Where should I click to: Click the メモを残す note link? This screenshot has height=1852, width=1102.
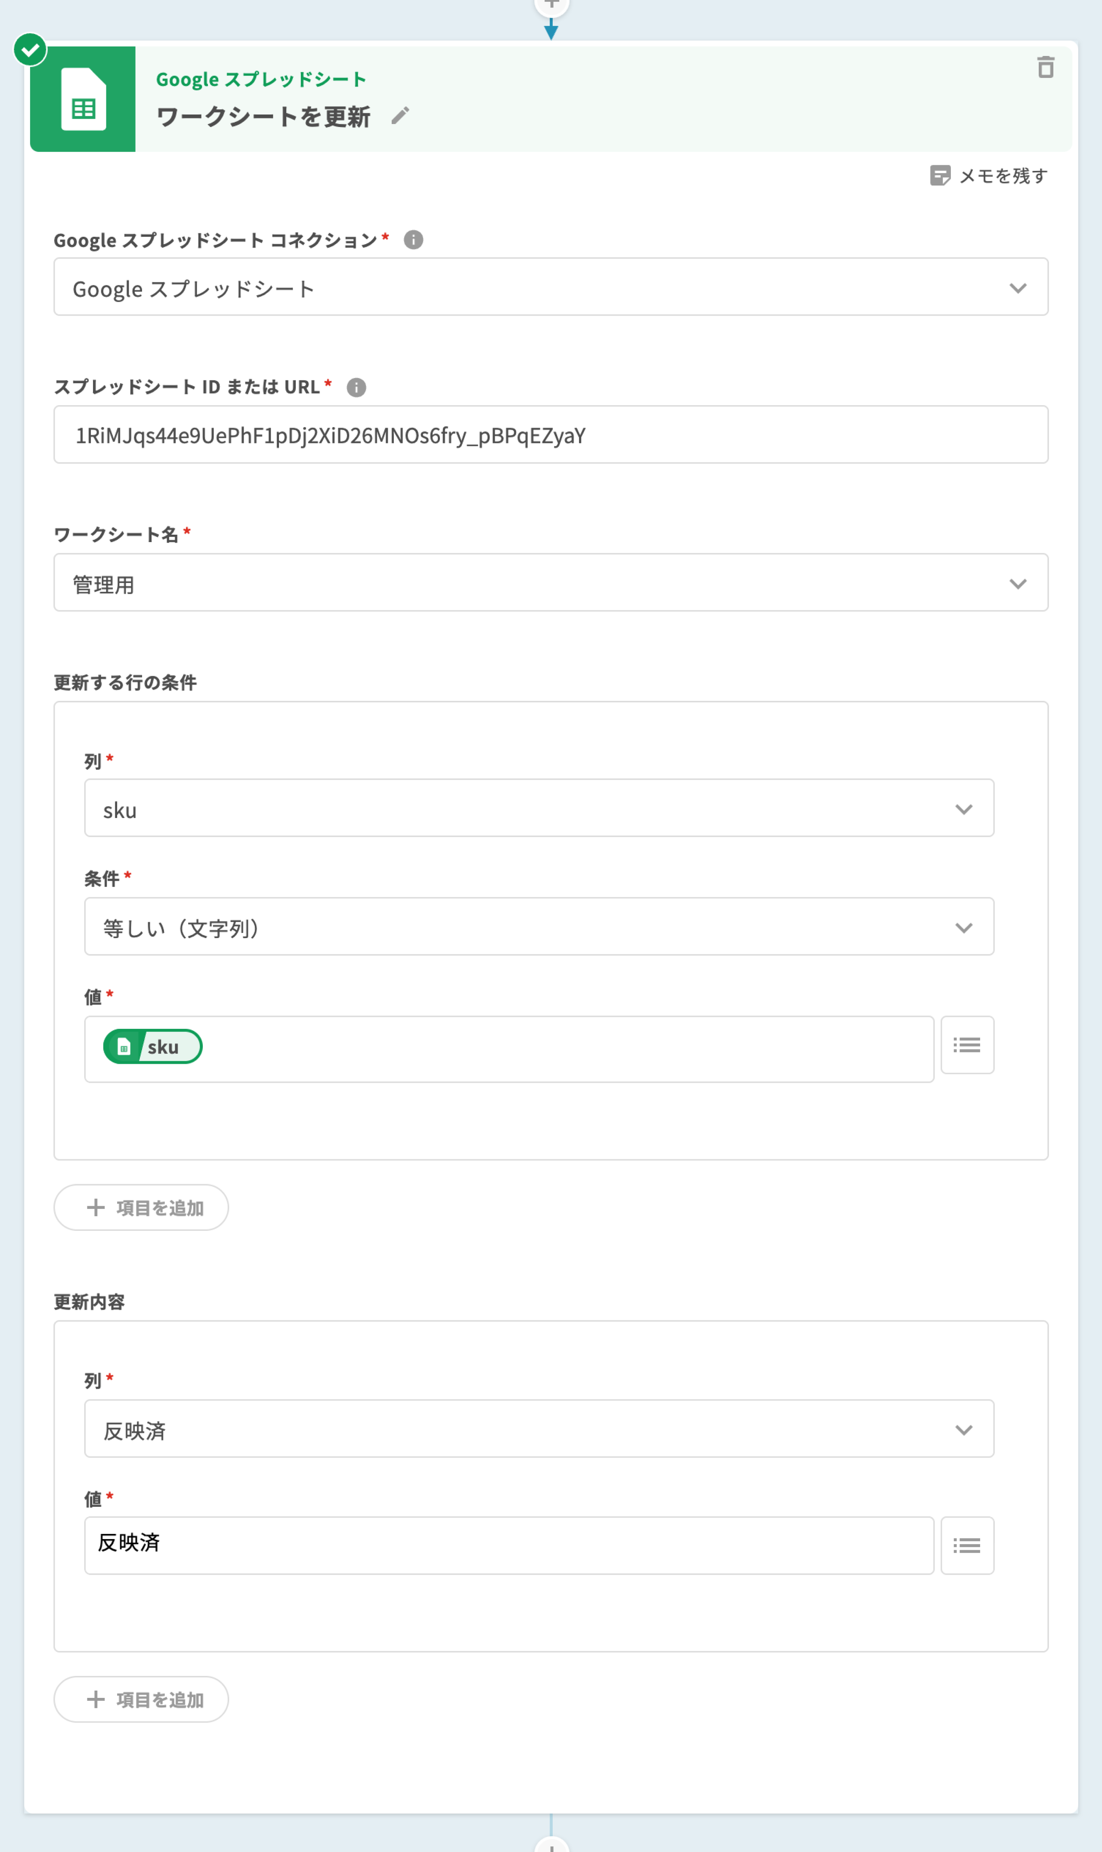(988, 176)
